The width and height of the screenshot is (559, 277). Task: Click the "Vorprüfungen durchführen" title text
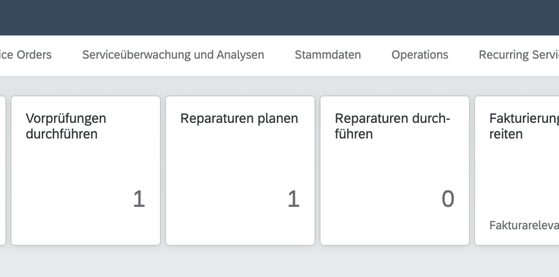(66, 126)
